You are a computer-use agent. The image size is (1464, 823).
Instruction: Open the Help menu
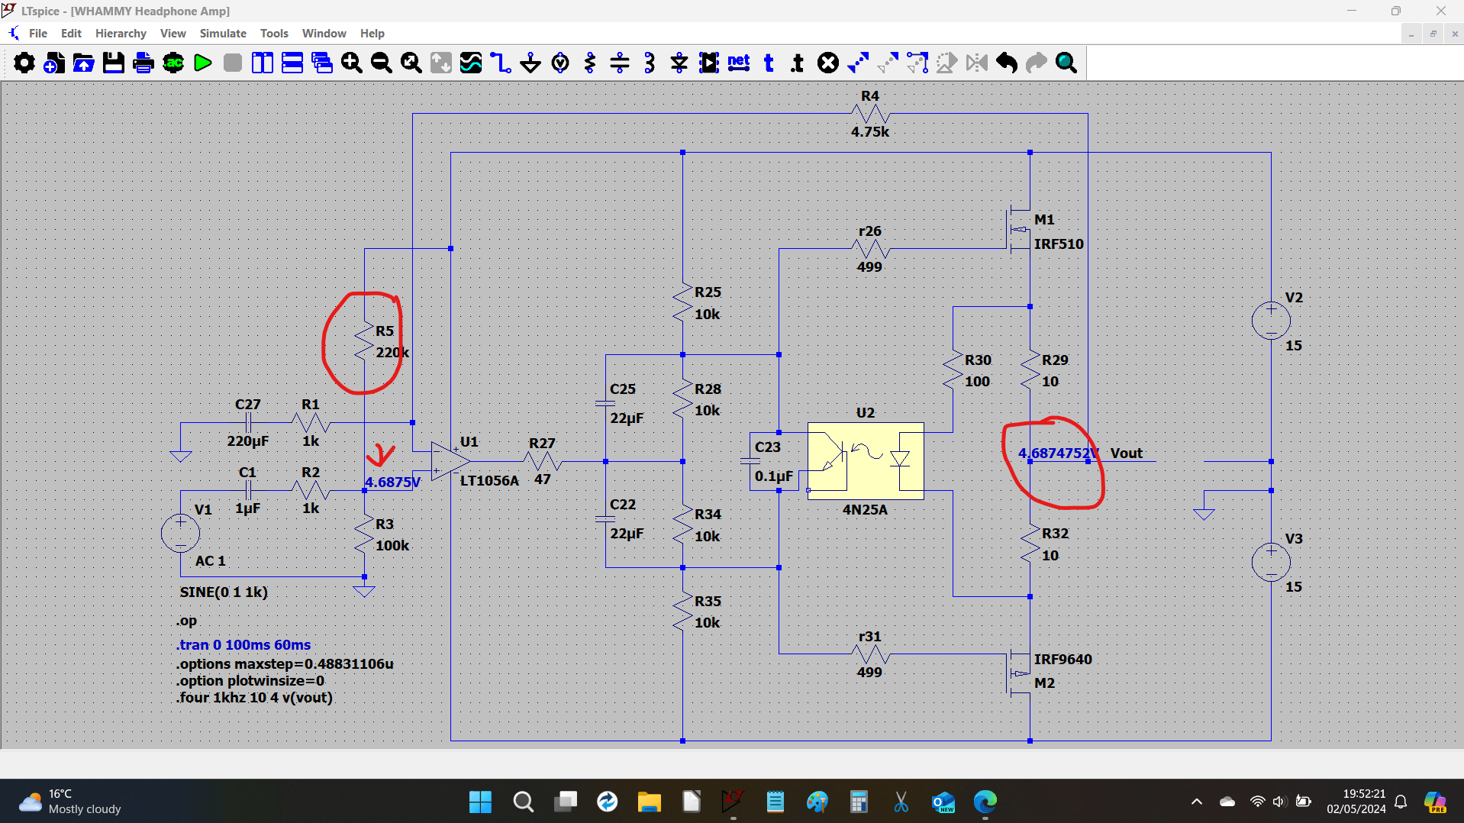click(372, 34)
